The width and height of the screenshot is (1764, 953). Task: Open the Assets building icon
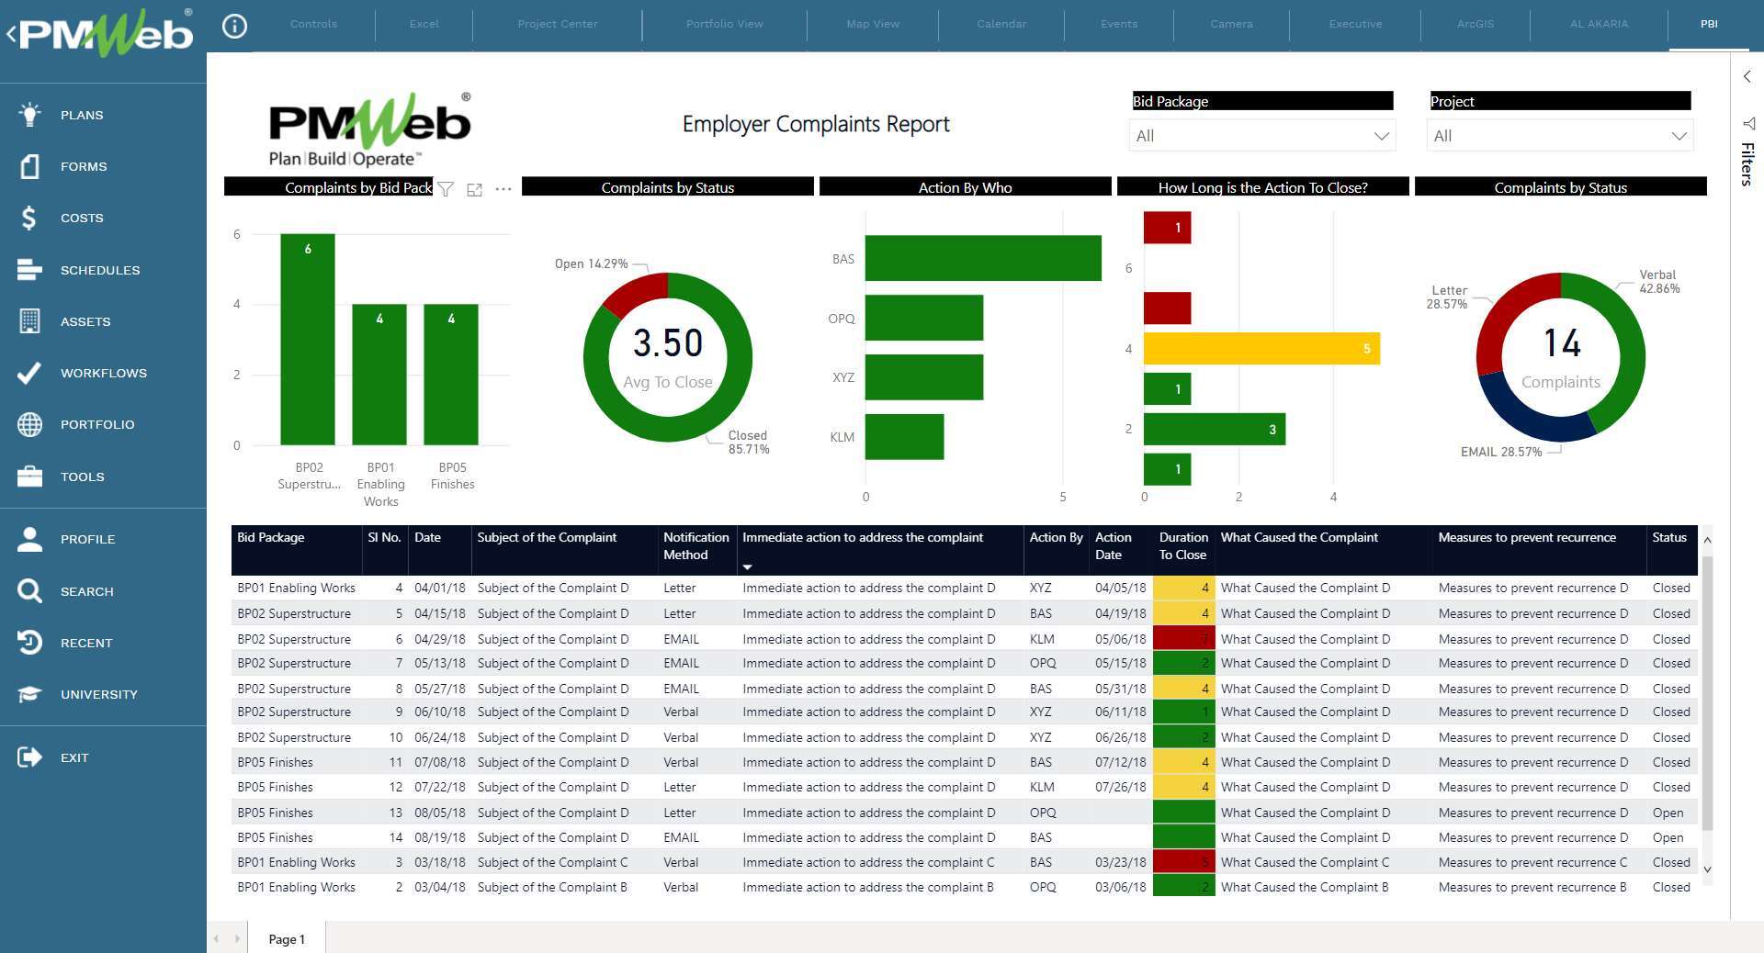click(29, 321)
